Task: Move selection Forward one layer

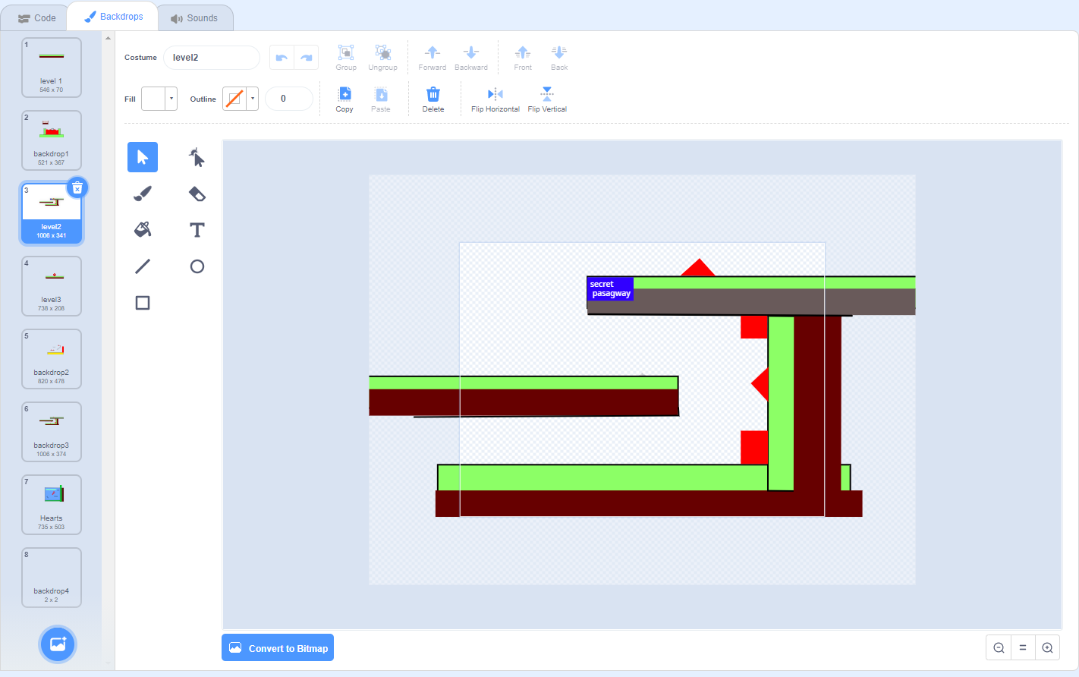Action: click(x=433, y=58)
